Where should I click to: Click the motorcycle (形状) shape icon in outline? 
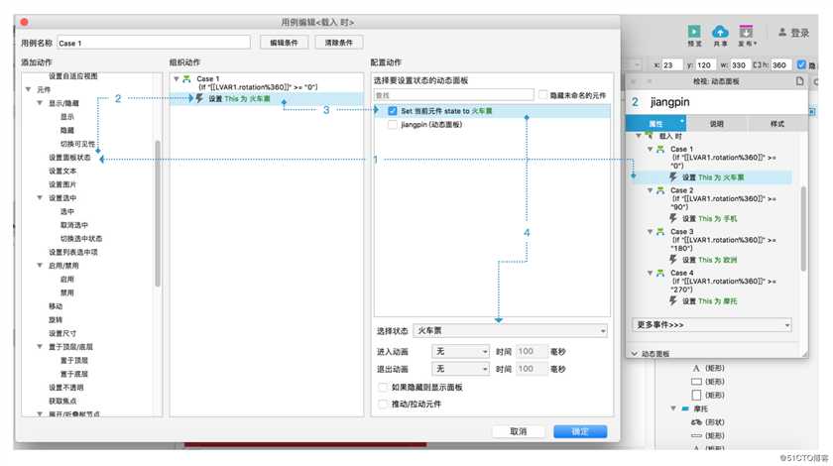point(696,422)
